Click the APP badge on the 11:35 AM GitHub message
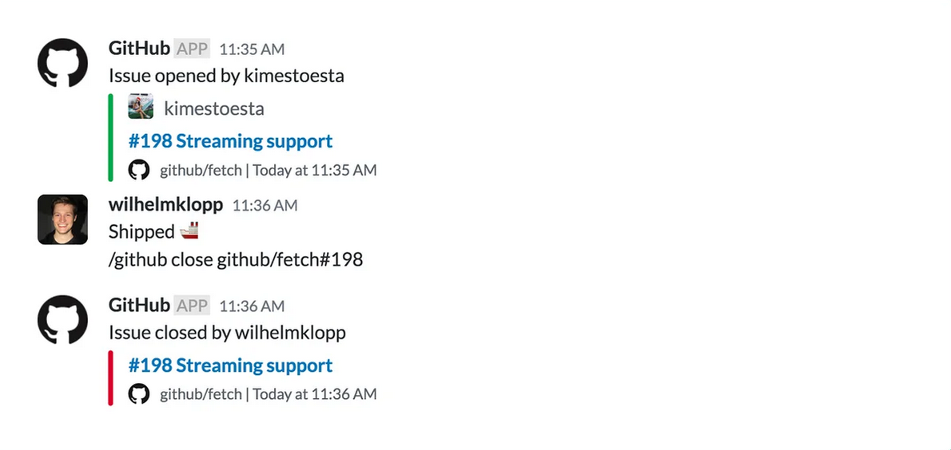 pyautogui.click(x=192, y=49)
